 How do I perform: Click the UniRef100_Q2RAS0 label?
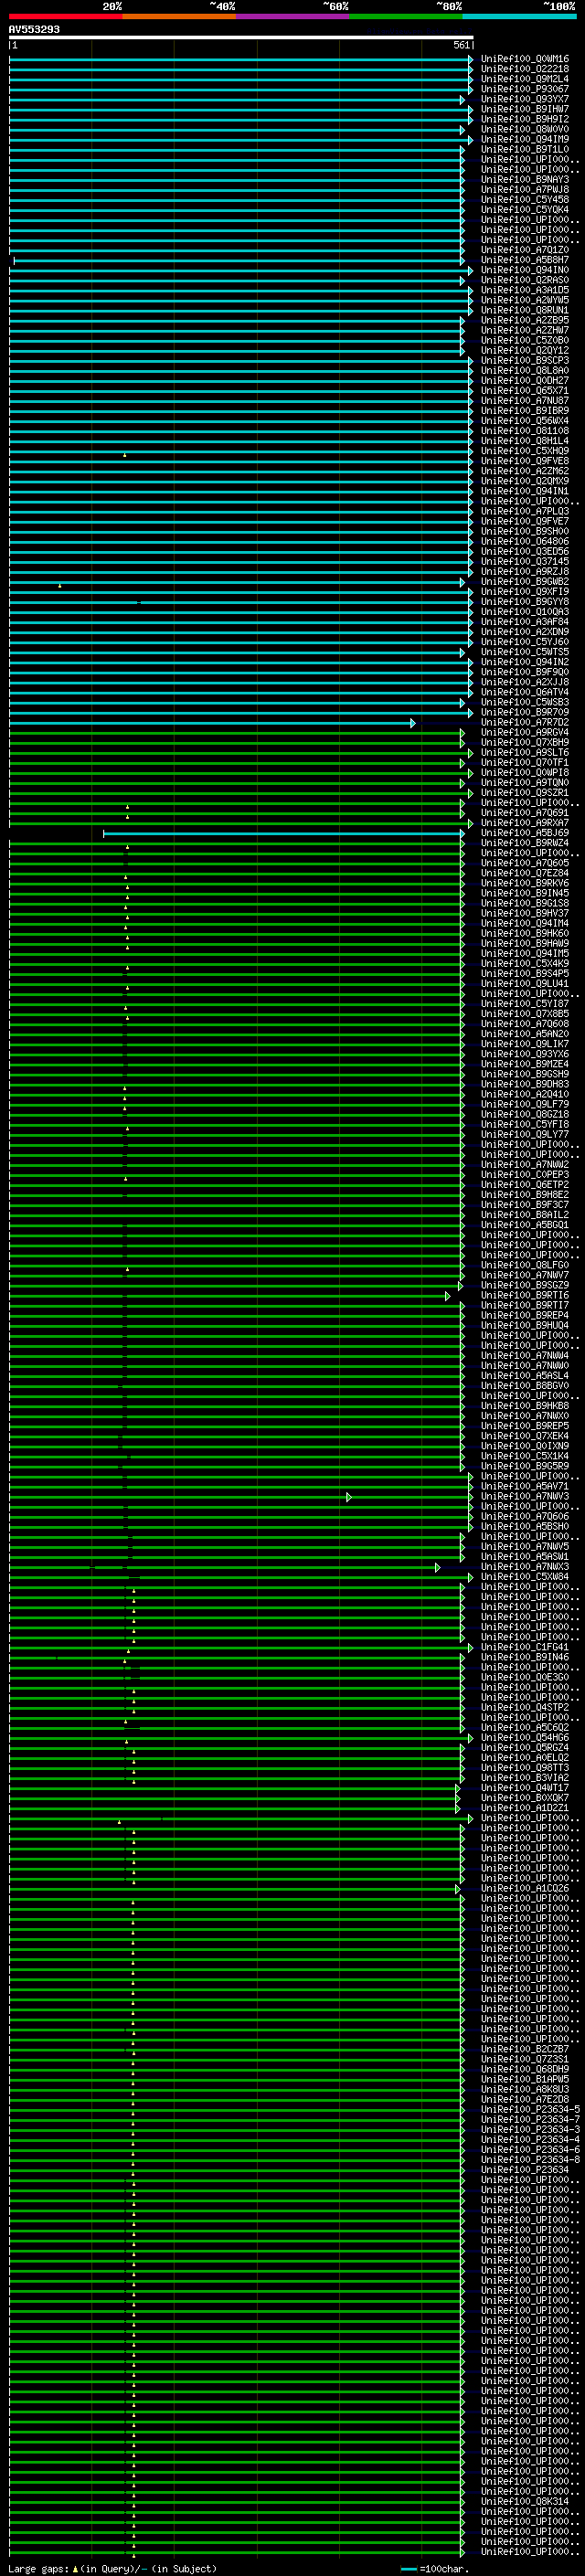pyautogui.click(x=525, y=280)
